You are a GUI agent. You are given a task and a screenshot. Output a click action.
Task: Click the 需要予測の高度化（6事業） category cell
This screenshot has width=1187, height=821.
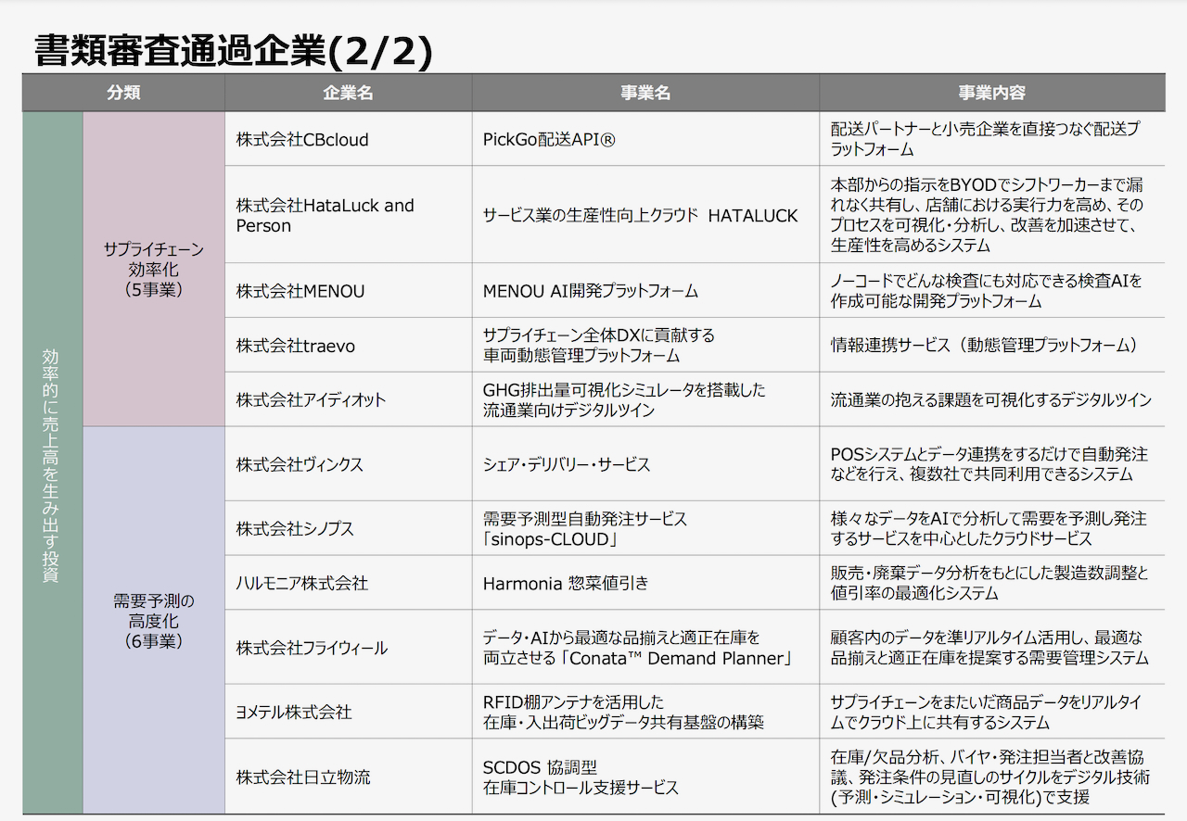point(154,620)
